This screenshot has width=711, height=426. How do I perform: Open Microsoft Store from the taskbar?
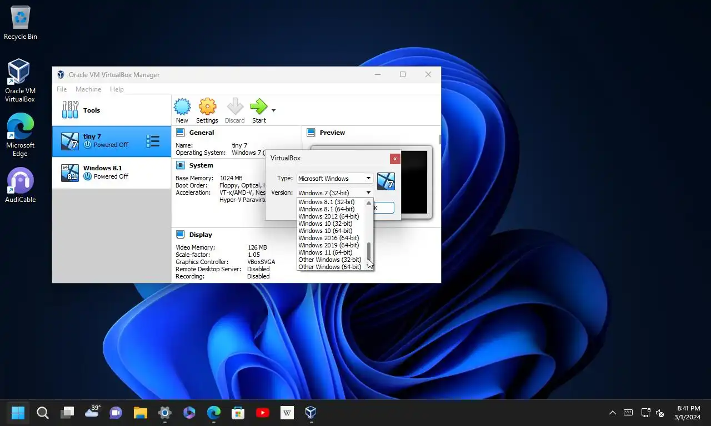click(238, 413)
